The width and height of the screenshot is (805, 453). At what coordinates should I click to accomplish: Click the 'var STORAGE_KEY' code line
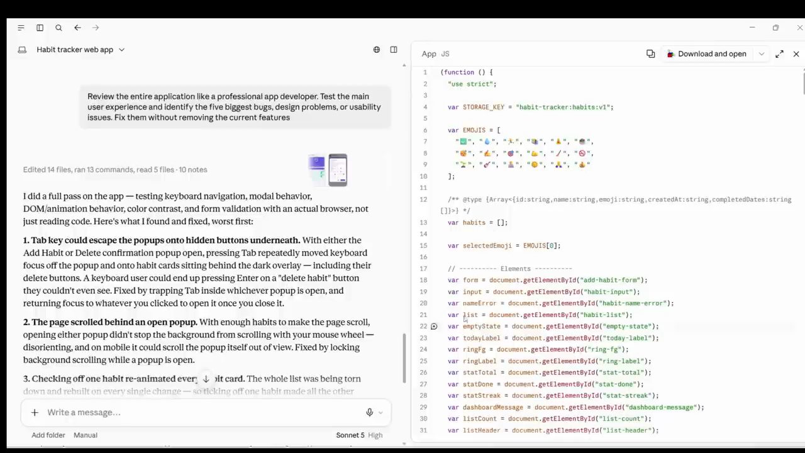tap(530, 107)
